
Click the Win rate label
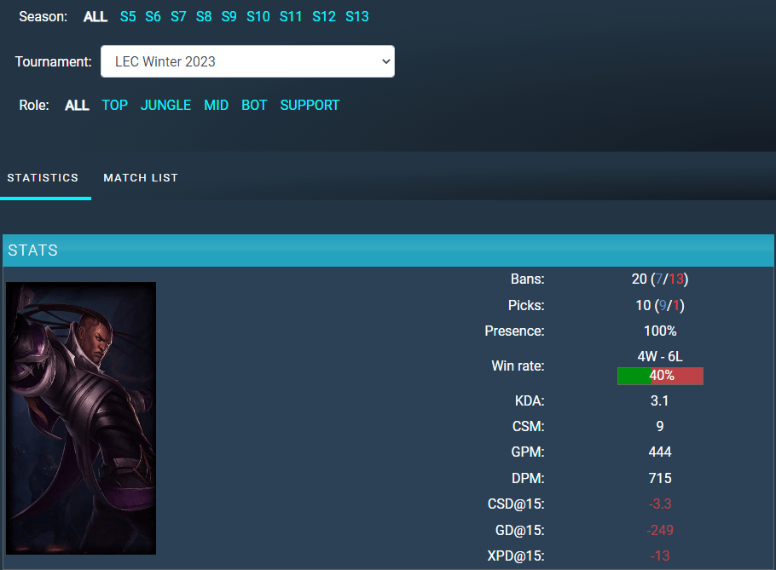(518, 366)
